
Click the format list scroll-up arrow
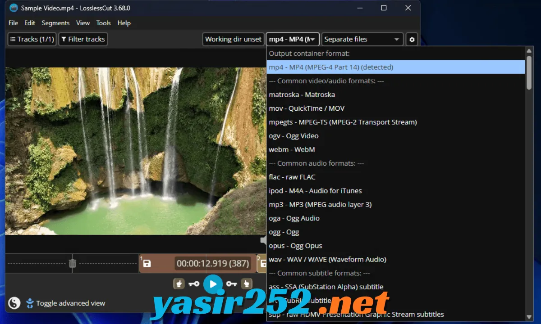(x=529, y=50)
